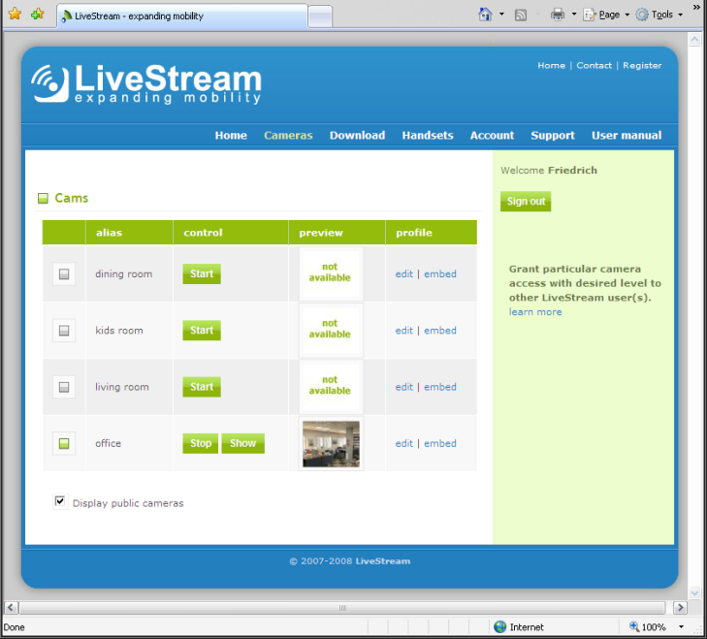Toggle the living room camera checkbox
The image size is (707, 639).
64,387
